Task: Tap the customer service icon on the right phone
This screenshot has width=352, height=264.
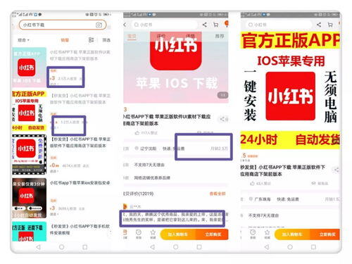Action: point(253,234)
